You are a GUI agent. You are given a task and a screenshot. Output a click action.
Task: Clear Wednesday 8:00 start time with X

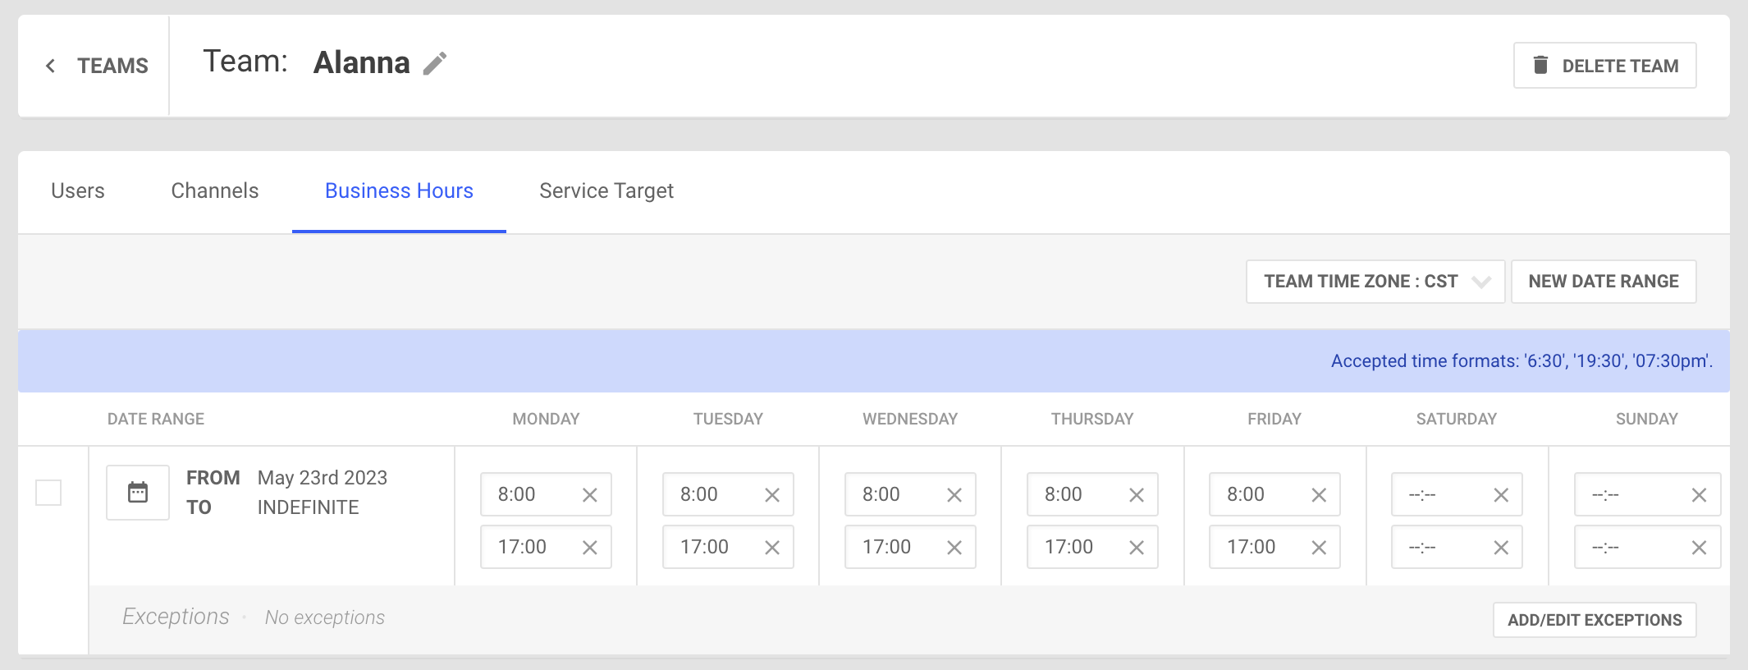pyautogui.click(x=954, y=495)
